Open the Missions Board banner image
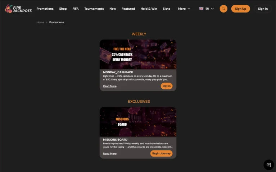Viewport: 276px width, 172px height. tap(138, 122)
